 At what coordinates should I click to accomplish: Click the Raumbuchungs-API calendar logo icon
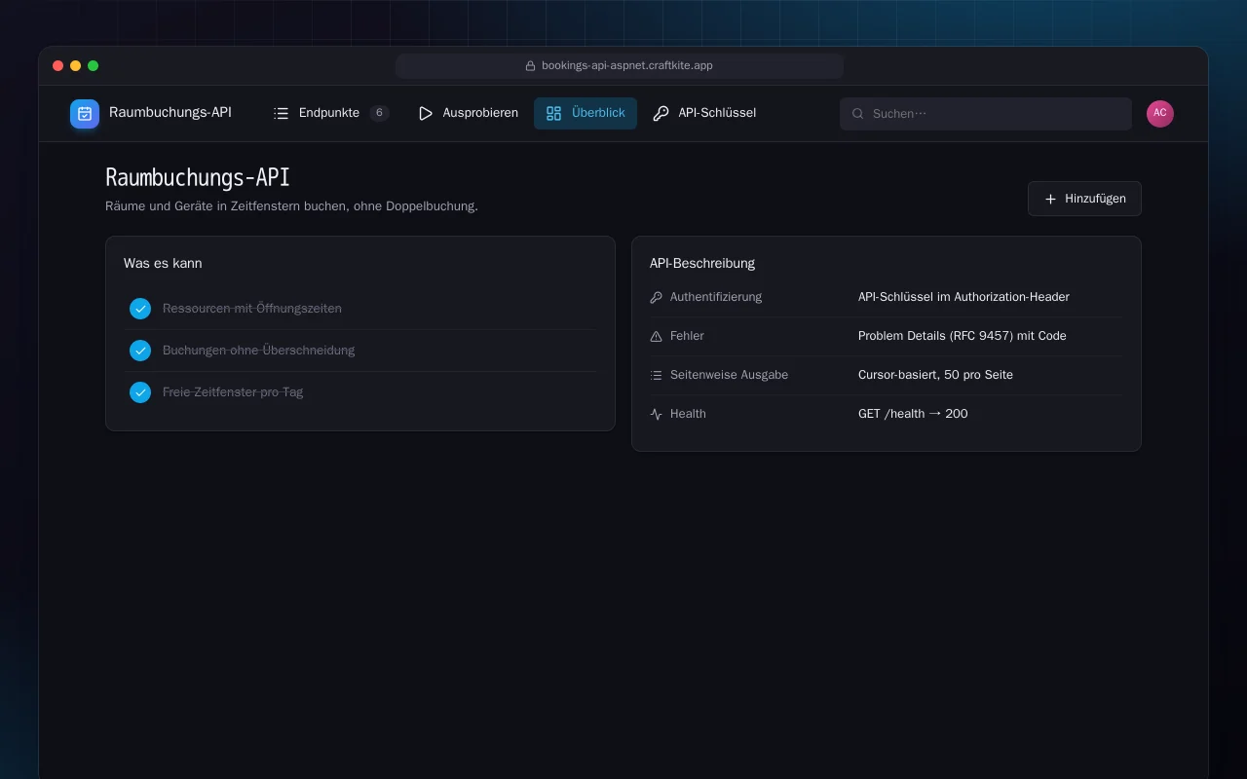click(85, 114)
